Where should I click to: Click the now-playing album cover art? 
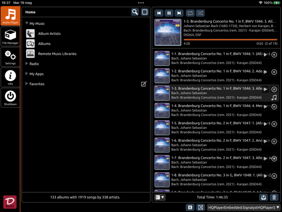[168, 32]
